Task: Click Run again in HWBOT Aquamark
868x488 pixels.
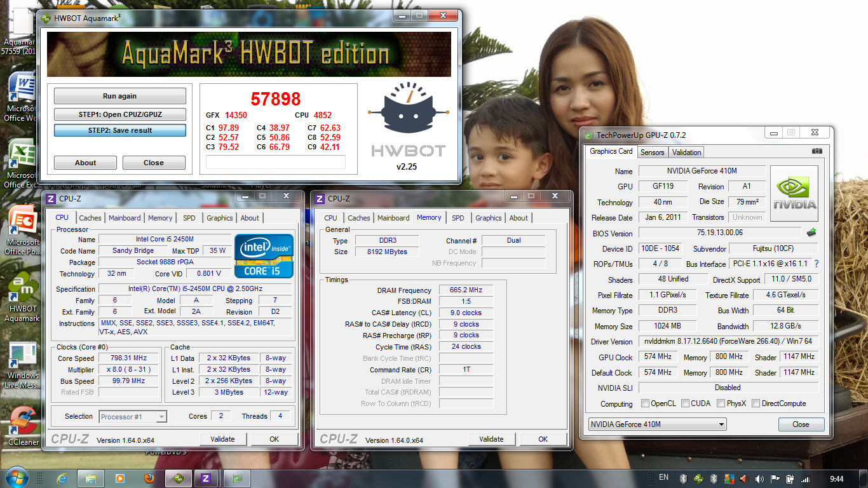Action: click(x=119, y=96)
